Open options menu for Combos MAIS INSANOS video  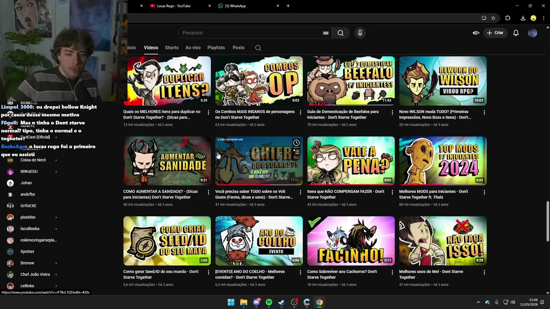300,112
